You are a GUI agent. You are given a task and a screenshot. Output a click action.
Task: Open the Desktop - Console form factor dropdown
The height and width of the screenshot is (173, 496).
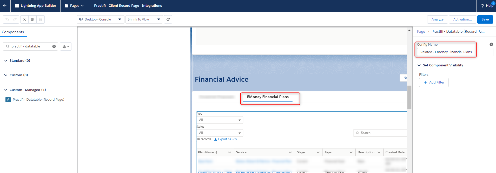pos(100,19)
